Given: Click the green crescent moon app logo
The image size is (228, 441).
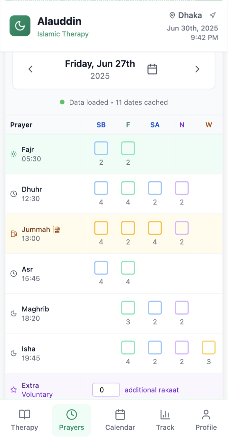Looking at the screenshot, I should [20, 26].
